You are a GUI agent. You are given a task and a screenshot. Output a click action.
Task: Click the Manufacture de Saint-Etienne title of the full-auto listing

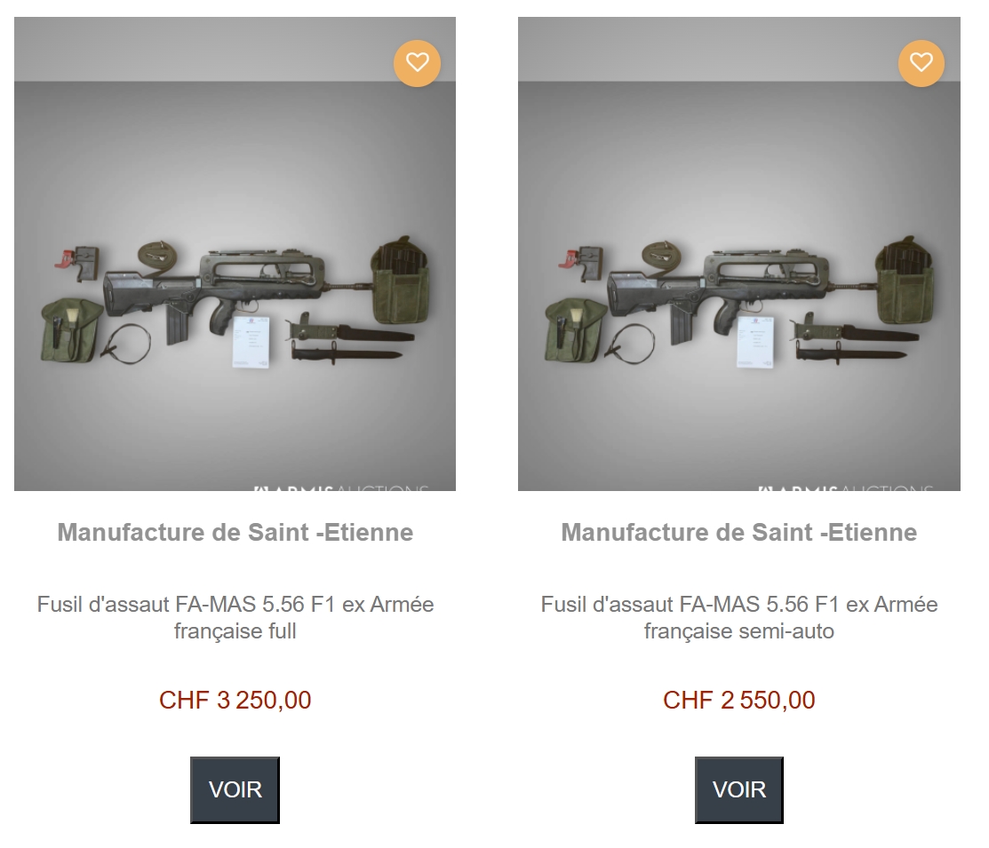pos(235,533)
